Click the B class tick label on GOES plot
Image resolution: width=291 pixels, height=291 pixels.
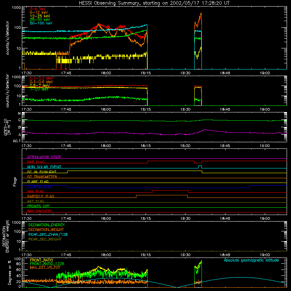coord(20,128)
